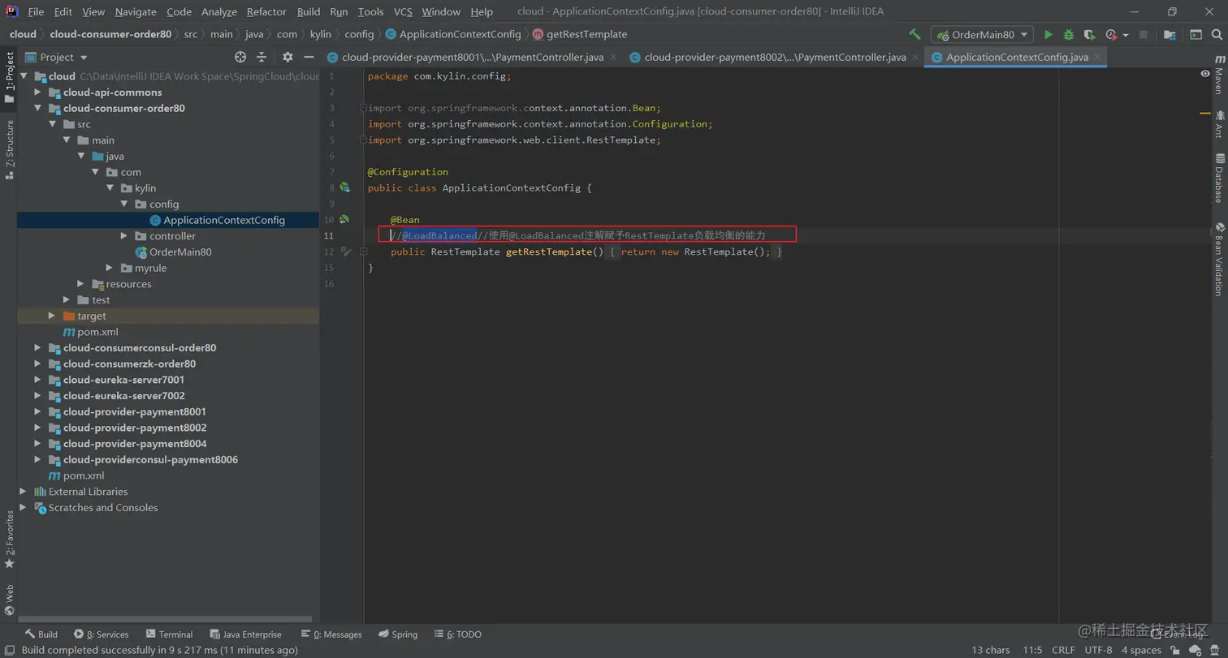
Task: Open Maven tool window
Action: (1219, 75)
